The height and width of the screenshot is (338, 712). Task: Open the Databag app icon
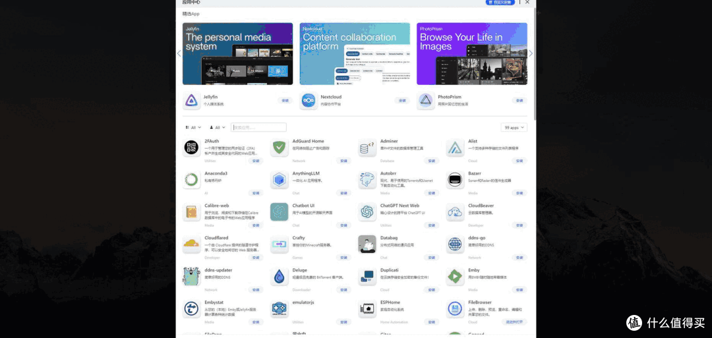point(367,244)
